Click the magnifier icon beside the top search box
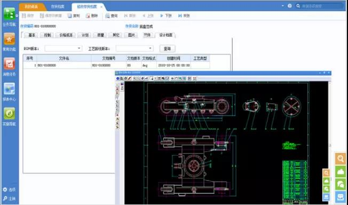Viewport: 348px width, 205px height. click(298, 6)
